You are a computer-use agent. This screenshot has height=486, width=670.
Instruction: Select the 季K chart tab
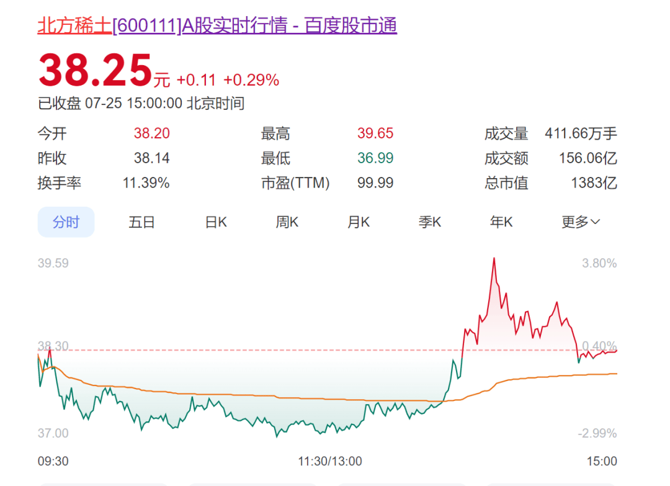430,222
